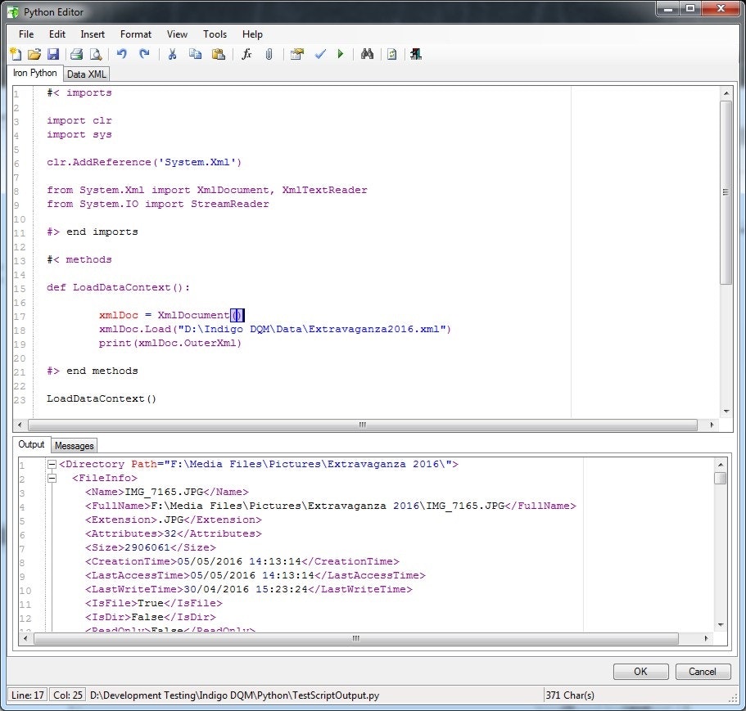The height and width of the screenshot is (711, 746).
Task: Save the script with the Save icon
Action: click(53, 54)
